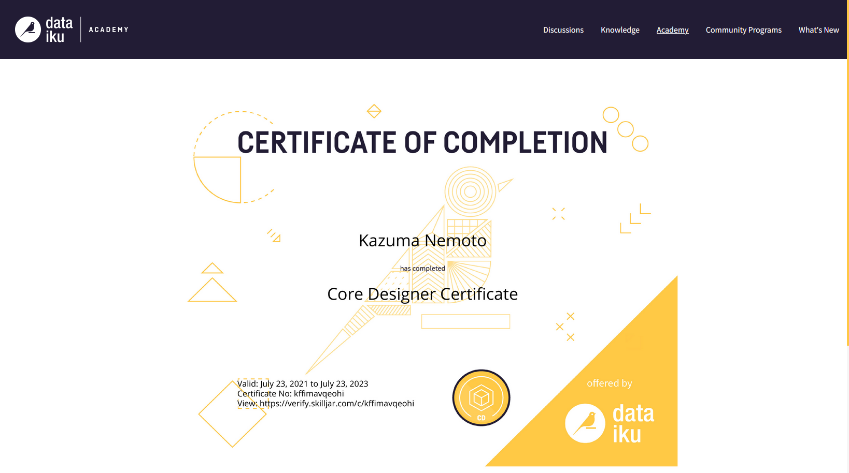Click the empty box below Core Designer Certificate
849x473 pixels.
465,321
